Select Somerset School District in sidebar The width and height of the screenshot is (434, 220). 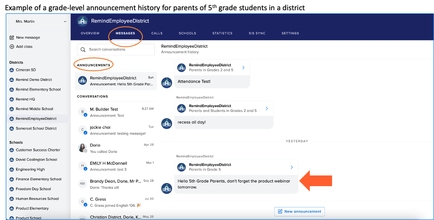[x=36, y=128]
